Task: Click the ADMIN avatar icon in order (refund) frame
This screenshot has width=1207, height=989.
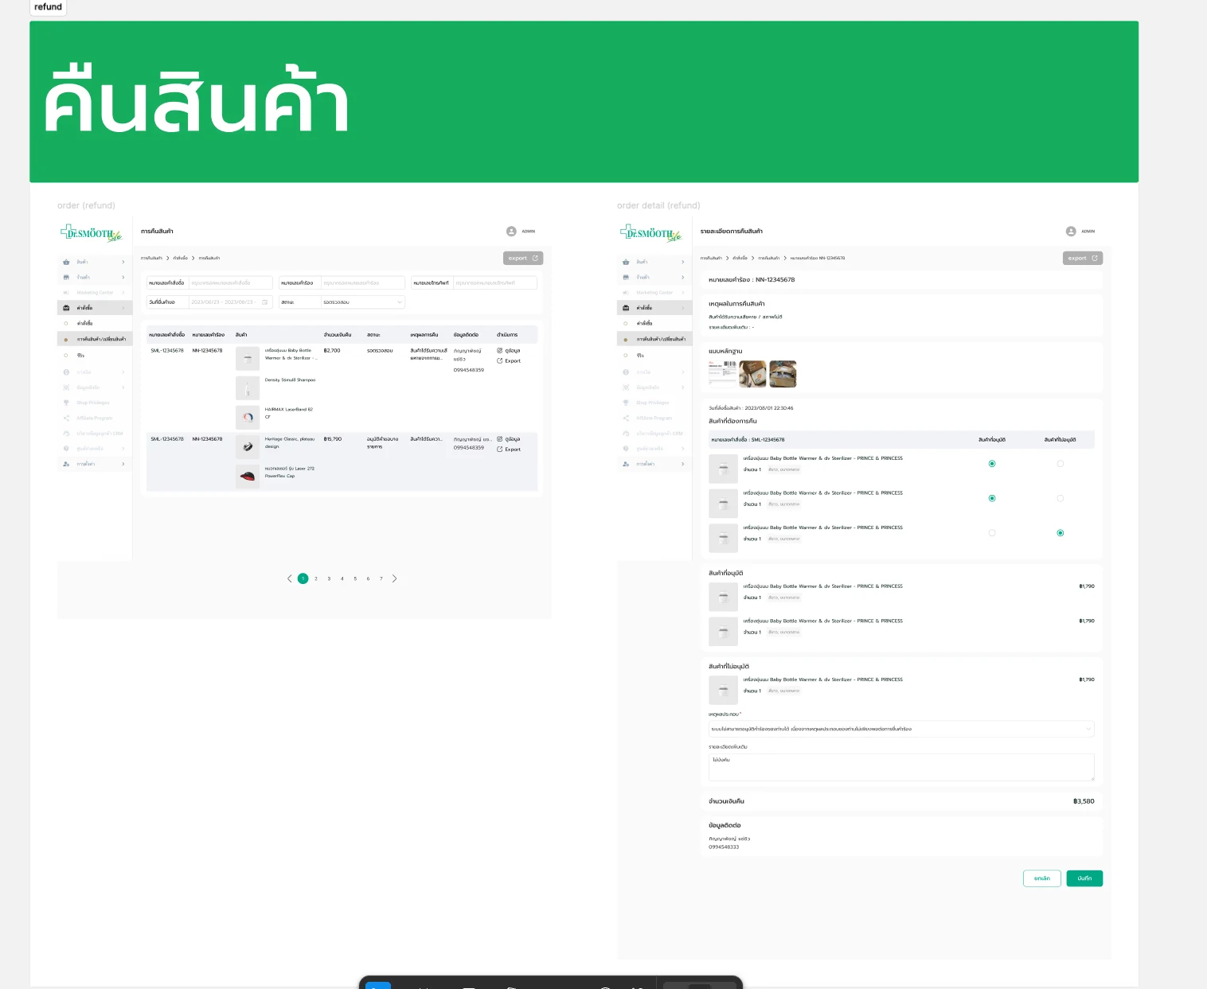Action: [x=511, y=232]
